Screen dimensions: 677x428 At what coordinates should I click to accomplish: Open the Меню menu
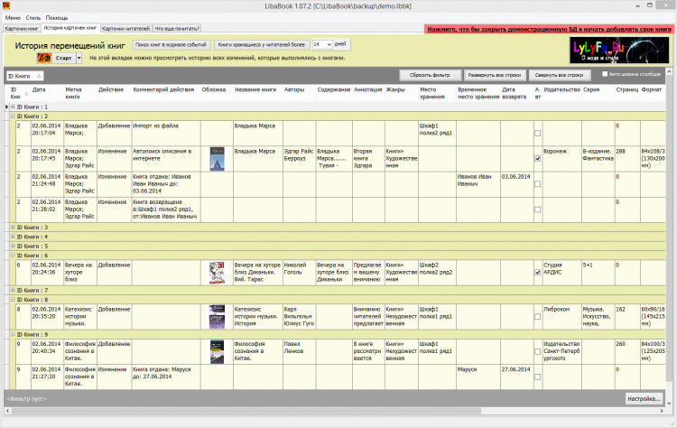(13, 18)
